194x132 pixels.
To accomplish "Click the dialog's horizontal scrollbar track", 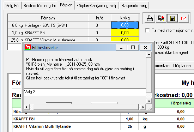I will pyautogui.click(x=86, y=107).
